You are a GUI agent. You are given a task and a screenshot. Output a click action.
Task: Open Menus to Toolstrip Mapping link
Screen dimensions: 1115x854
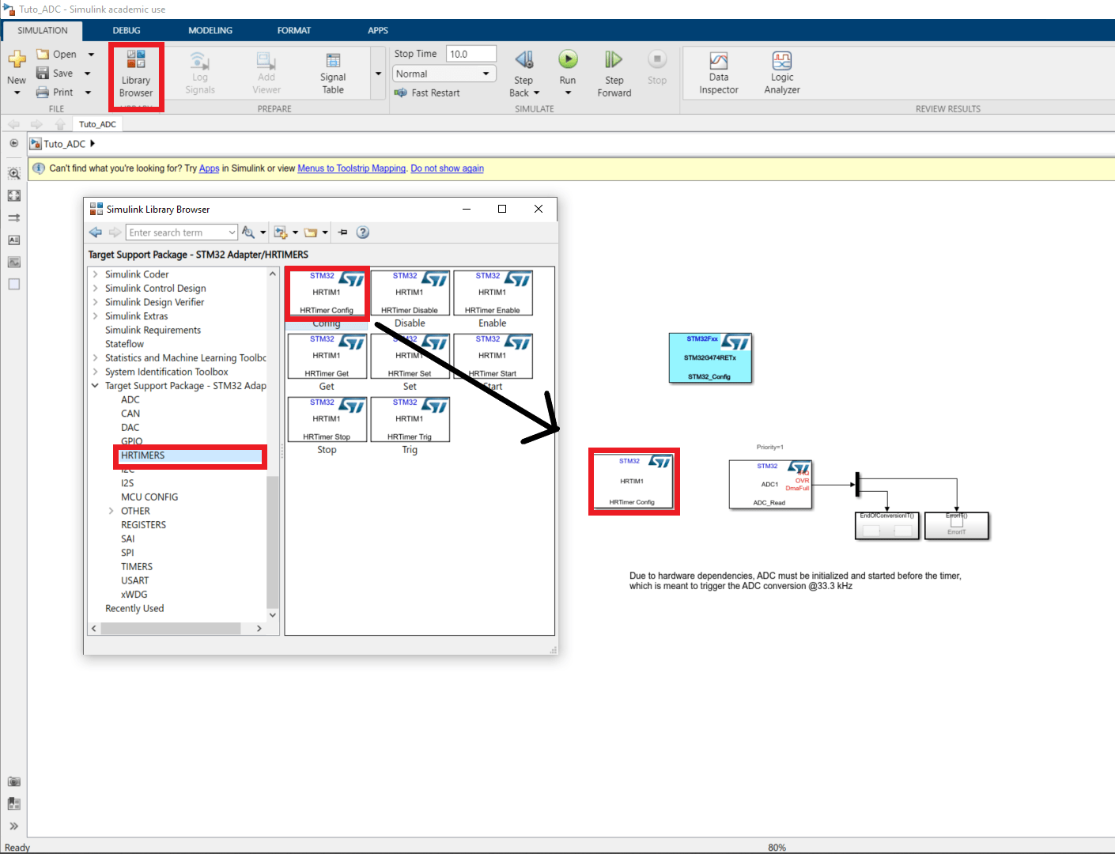click(x=351, y=168)
